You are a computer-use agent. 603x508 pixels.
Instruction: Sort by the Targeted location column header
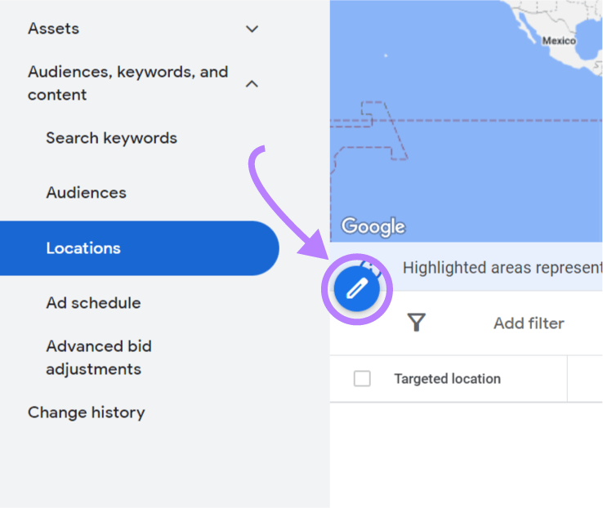coord(447,379)
